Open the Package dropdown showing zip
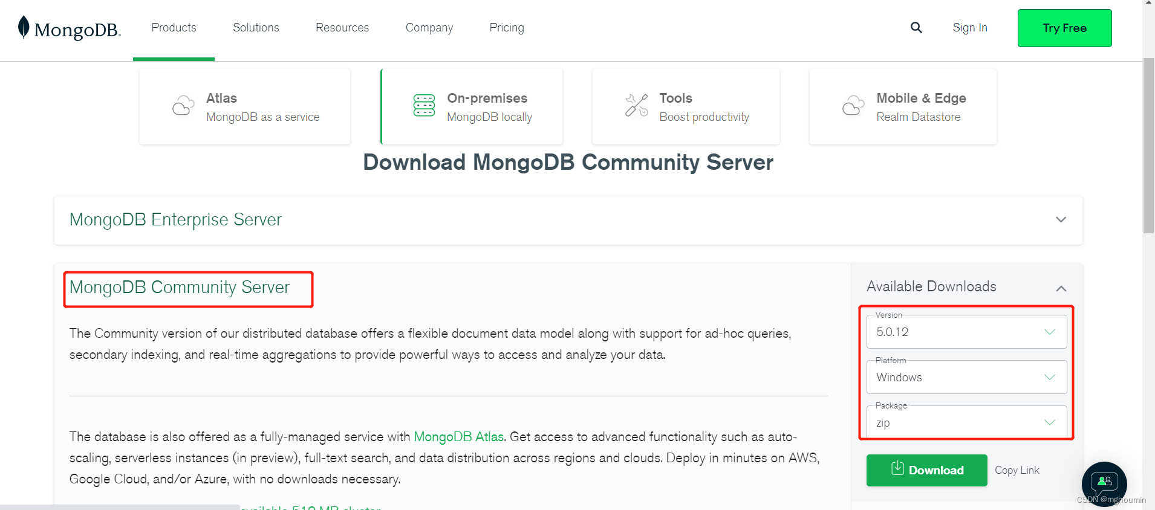This screenshot has height=510, width=1155. click(966, 422)
